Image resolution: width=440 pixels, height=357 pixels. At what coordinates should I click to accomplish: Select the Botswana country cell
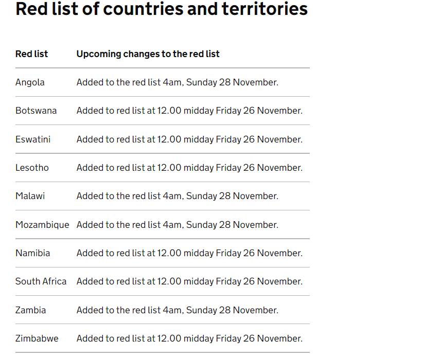pyautogui.click(x=36, y=111)
